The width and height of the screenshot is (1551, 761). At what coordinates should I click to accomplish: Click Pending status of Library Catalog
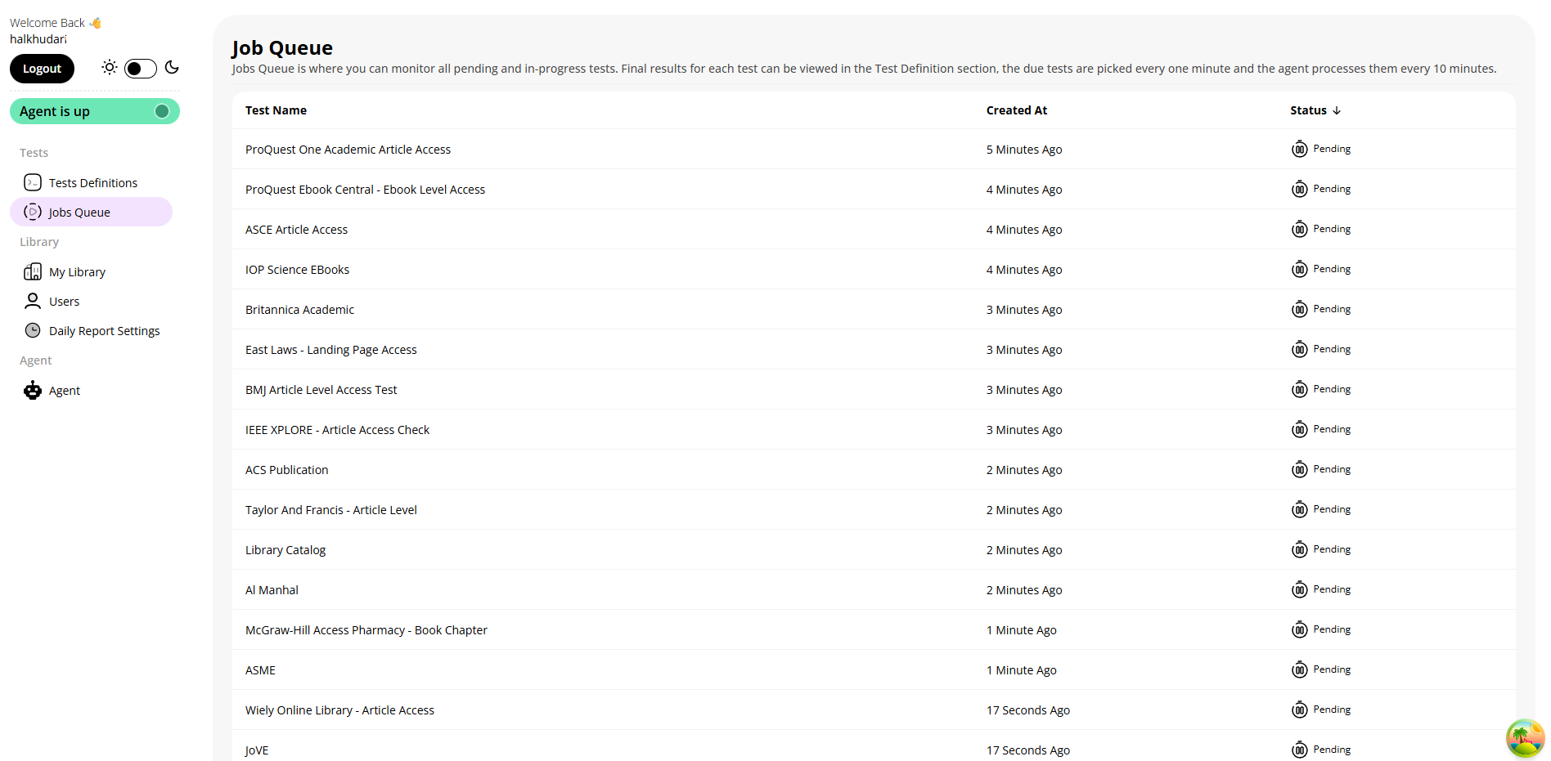1331,549
